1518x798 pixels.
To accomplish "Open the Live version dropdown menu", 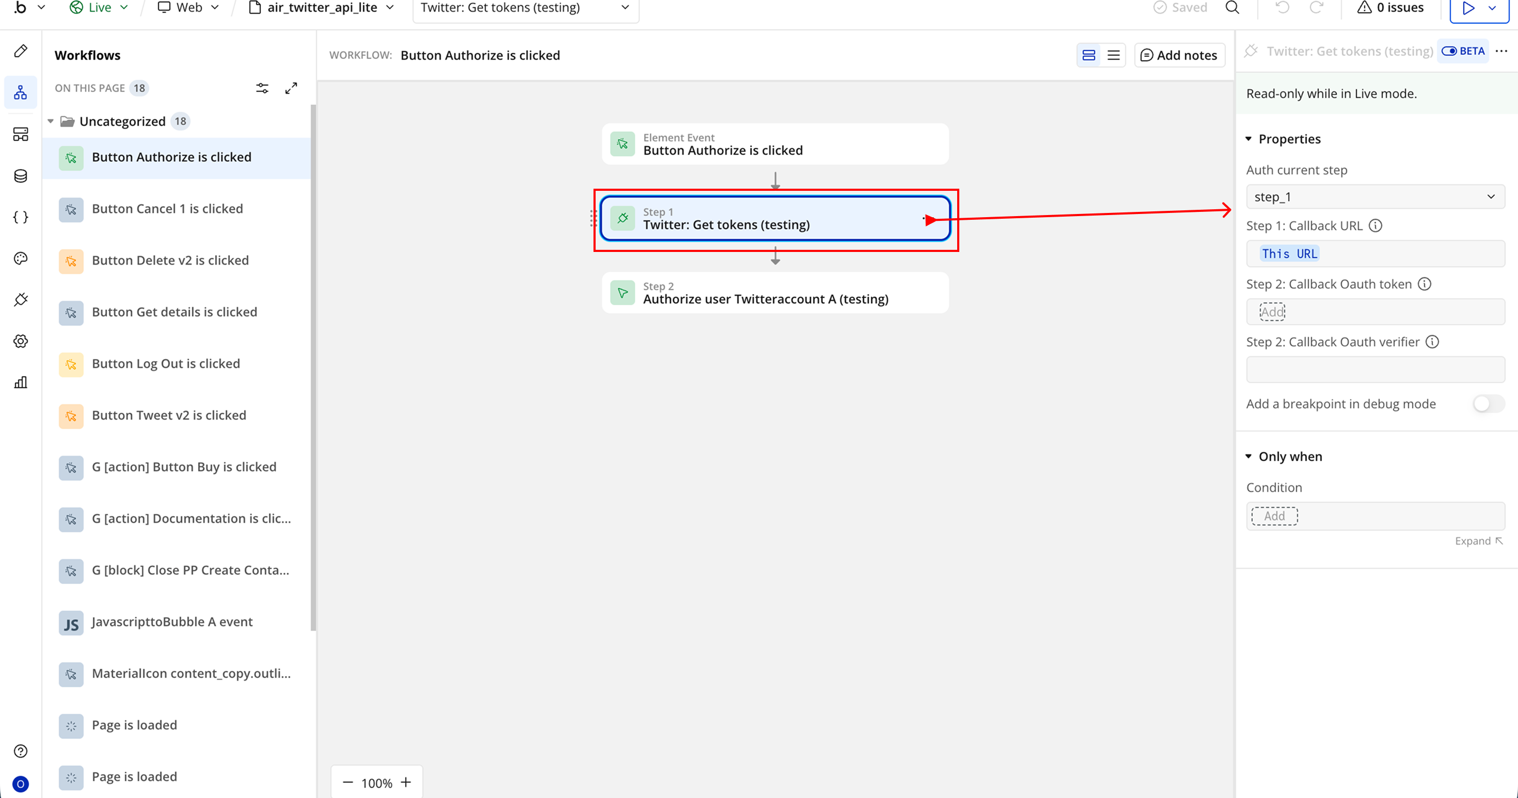I will click(x=99, y=8).
